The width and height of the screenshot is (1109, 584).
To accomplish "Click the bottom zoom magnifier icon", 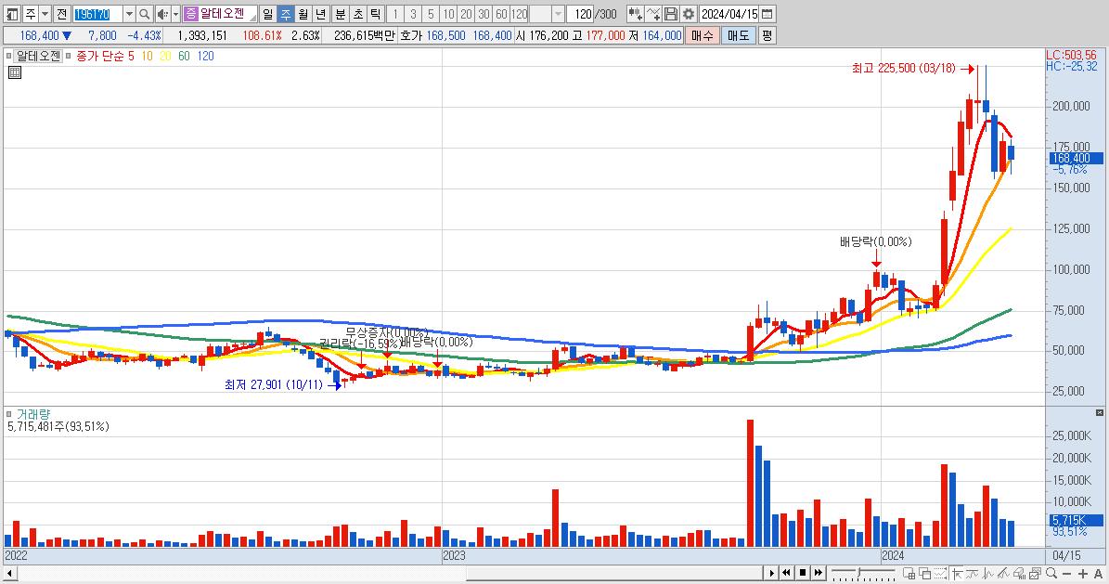I will pyautogui.click(x=1051, y=573).
